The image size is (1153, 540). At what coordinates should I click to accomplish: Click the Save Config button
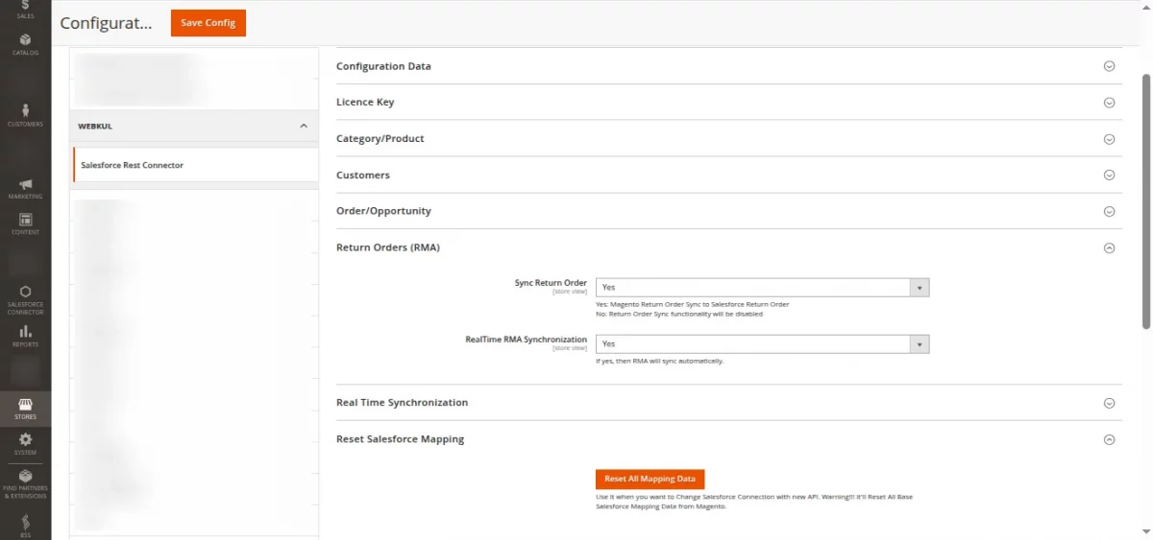[x=209, y=23]
